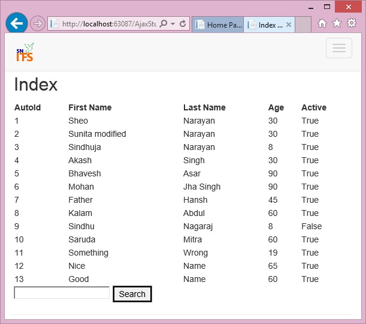Viewport: 366px width, 324px height.
Task: Select first name Sheo
Action: [x=78, y=121]
